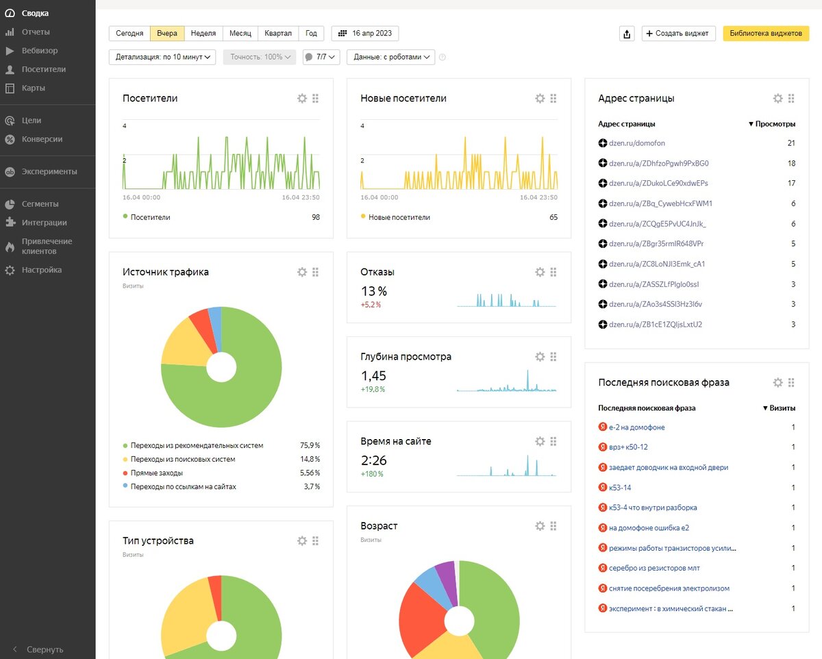This screenshot has height=659, width=822.
Task: Open search phrase серебро из резисторов млт
Action: [654, 568]
